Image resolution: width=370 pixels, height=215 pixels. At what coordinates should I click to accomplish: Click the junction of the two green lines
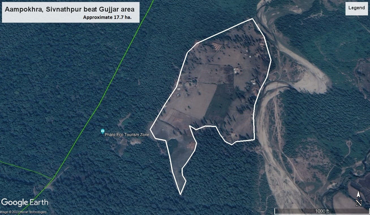click(53, 179)
